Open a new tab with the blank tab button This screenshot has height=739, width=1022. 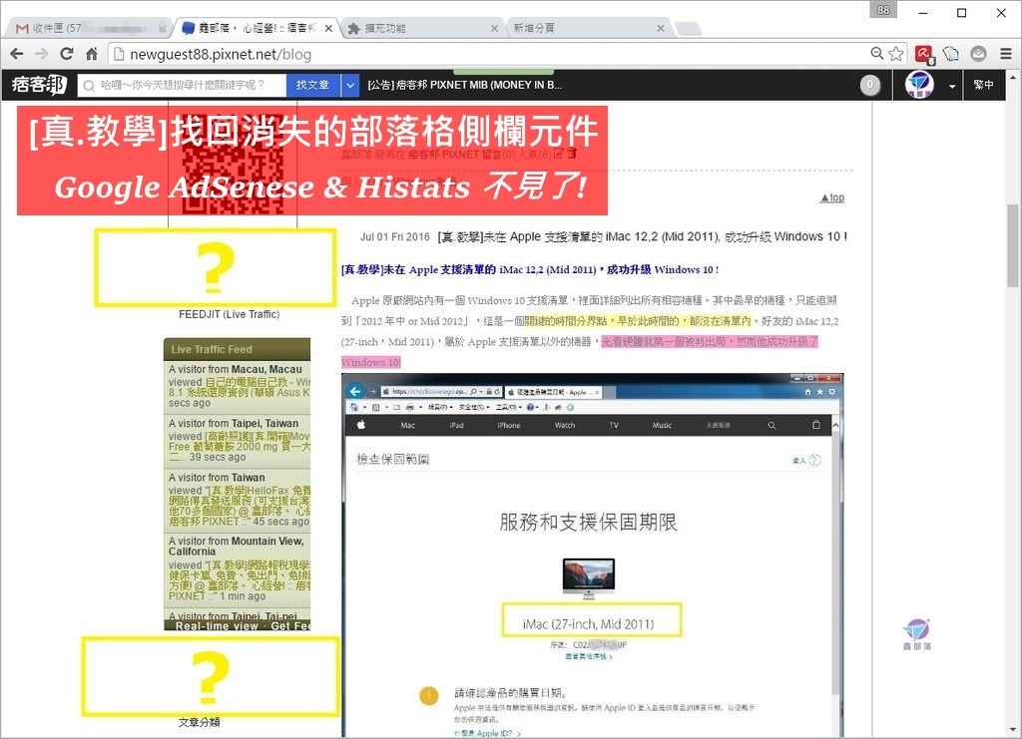tap(689, 29)
